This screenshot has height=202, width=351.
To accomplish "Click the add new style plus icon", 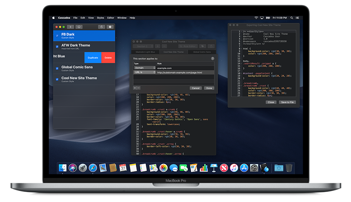I will (x=71, y=27).
